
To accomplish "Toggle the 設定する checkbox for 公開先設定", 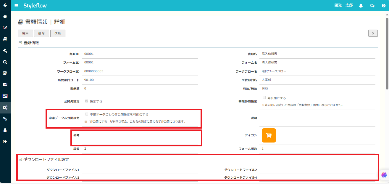I will point(87,101).
